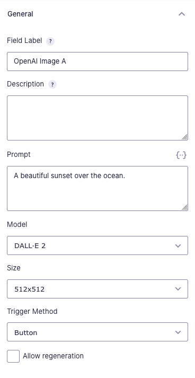Click the General section heading
This screenshot has height=378, width=195.
20,14
